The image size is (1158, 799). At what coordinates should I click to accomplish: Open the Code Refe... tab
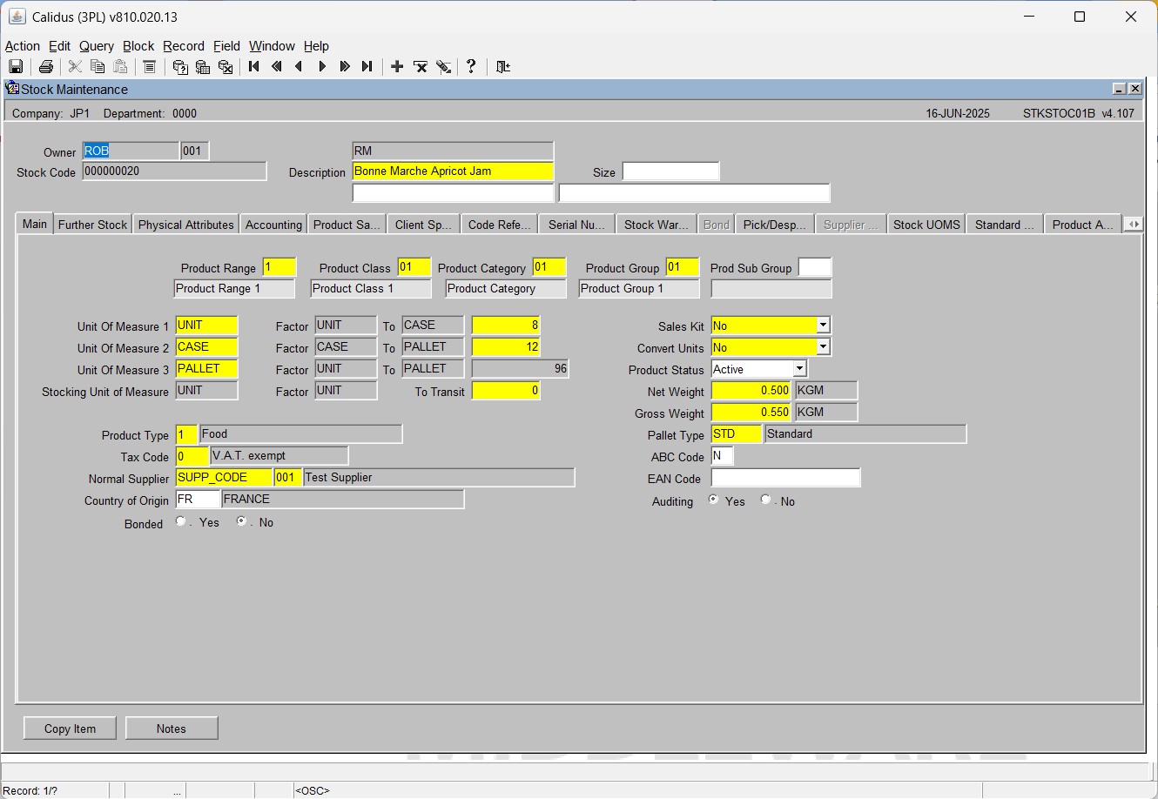coord(499,225)
